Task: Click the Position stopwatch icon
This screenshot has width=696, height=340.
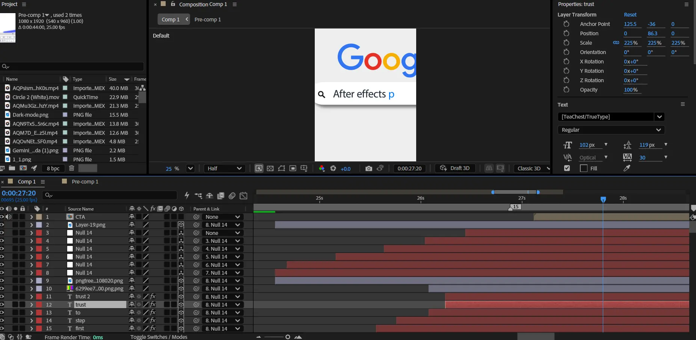Action: [x=566, y=33]
